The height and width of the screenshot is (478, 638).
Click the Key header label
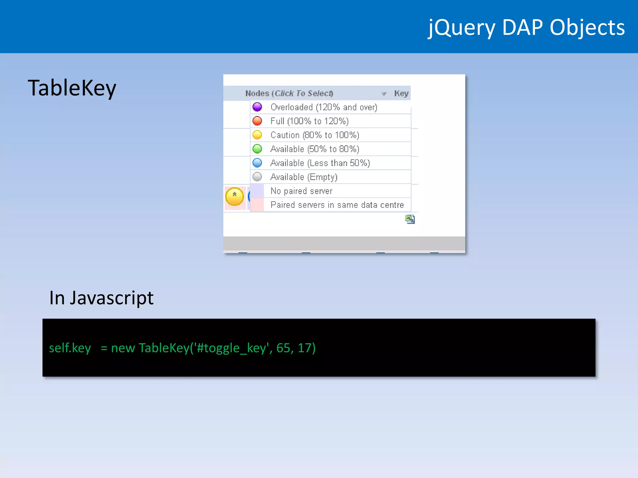point(401,93)
